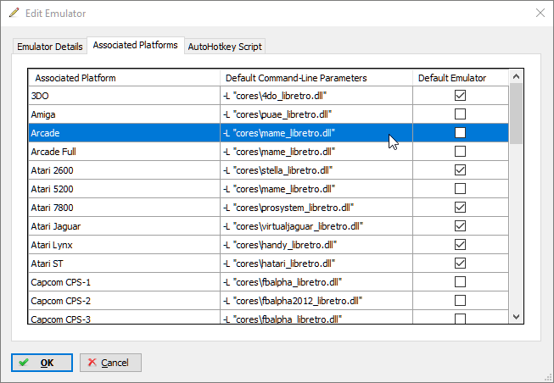This screenshot has height=383, width=554.
Task: Select the Amiga platform cell
Action: click(125, 114)
